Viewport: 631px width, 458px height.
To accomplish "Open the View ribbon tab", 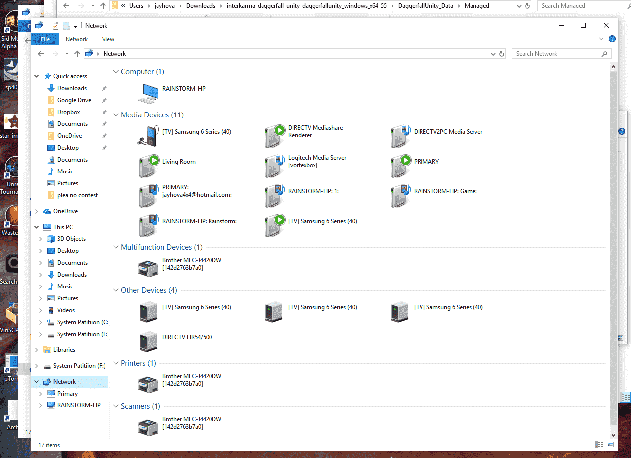I will pyautogui.click(x=108, y=39).
